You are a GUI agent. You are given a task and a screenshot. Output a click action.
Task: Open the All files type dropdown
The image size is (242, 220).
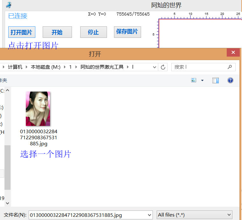pyautogui.click(x=194, y=215)
